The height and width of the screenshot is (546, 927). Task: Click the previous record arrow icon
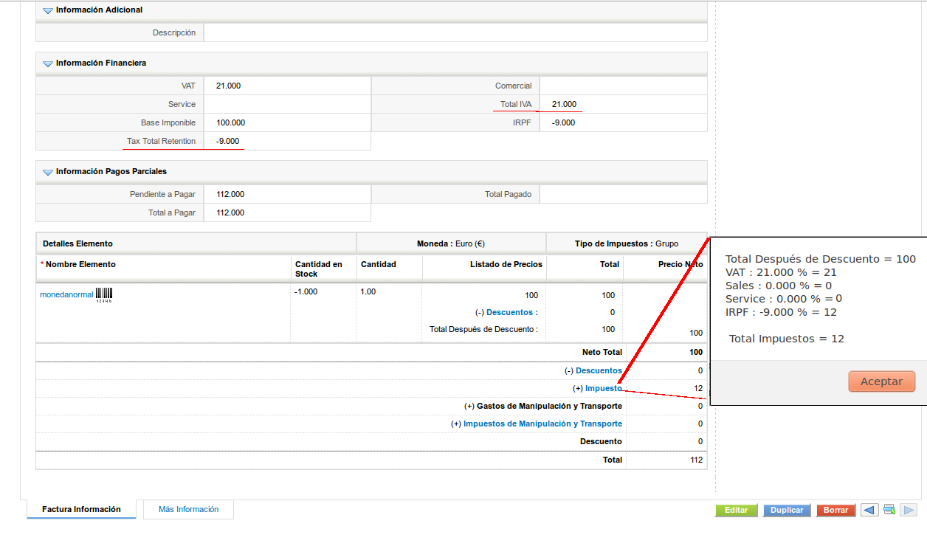pos(869,510)
